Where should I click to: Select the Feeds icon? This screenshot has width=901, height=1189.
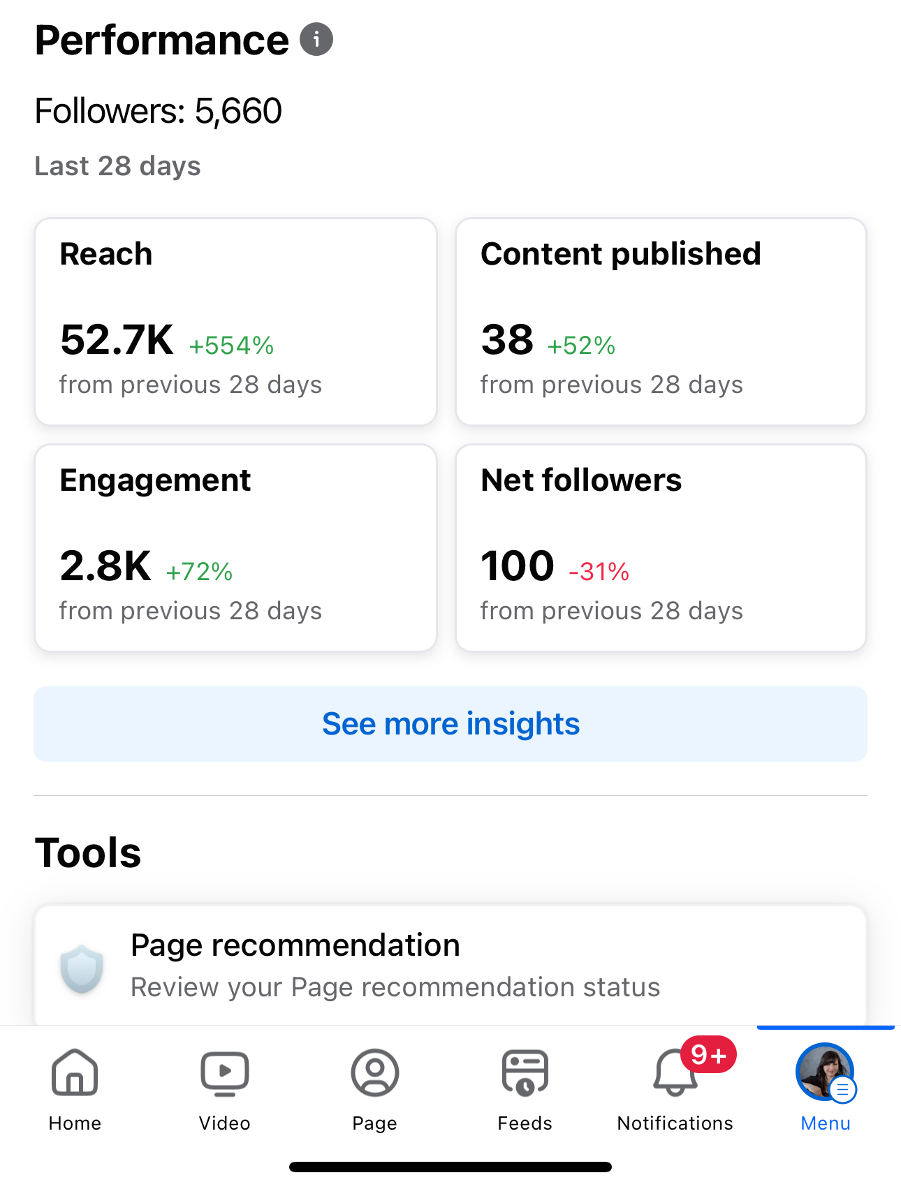[525, 1073]
